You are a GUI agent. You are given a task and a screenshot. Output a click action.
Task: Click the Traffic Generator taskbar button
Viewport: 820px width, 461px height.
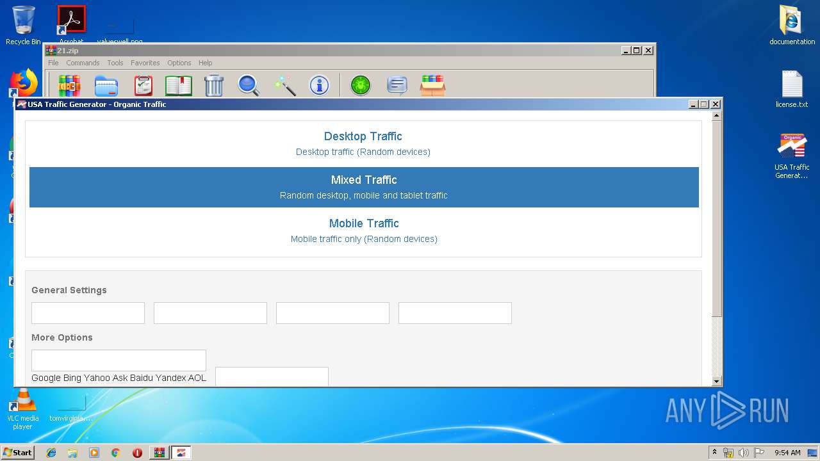point(181,453)
